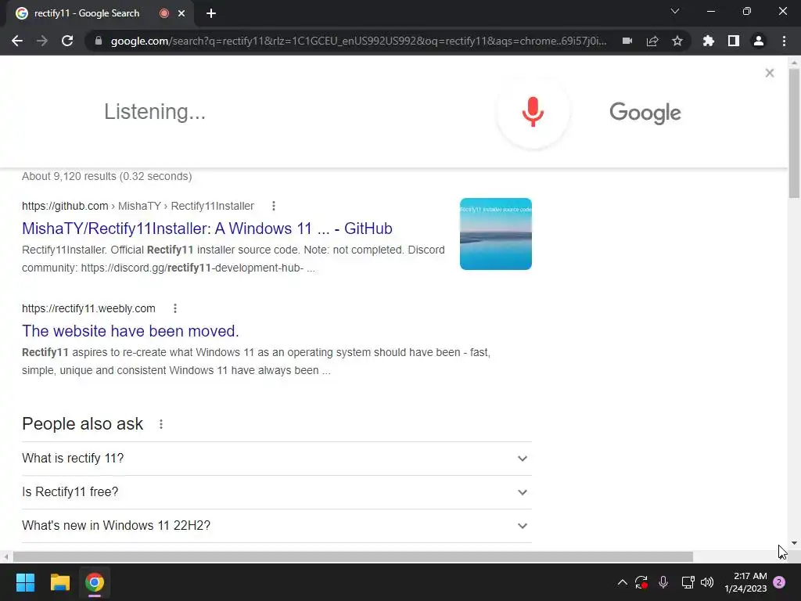Show hidden system tray icons
Viewport: 801px width, 601px height.
(x=622, y=582)
